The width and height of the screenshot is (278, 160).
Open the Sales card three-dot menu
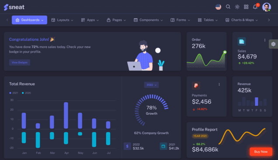(x=265, y=40)
